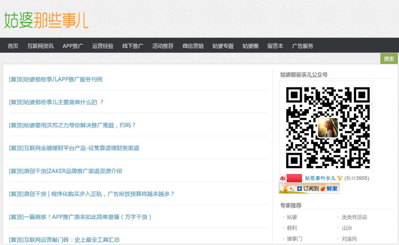Click the 订阅到鲜果 subscribe badge
Viewport: 399px width, 245px height.
click(x=309, y=188)
